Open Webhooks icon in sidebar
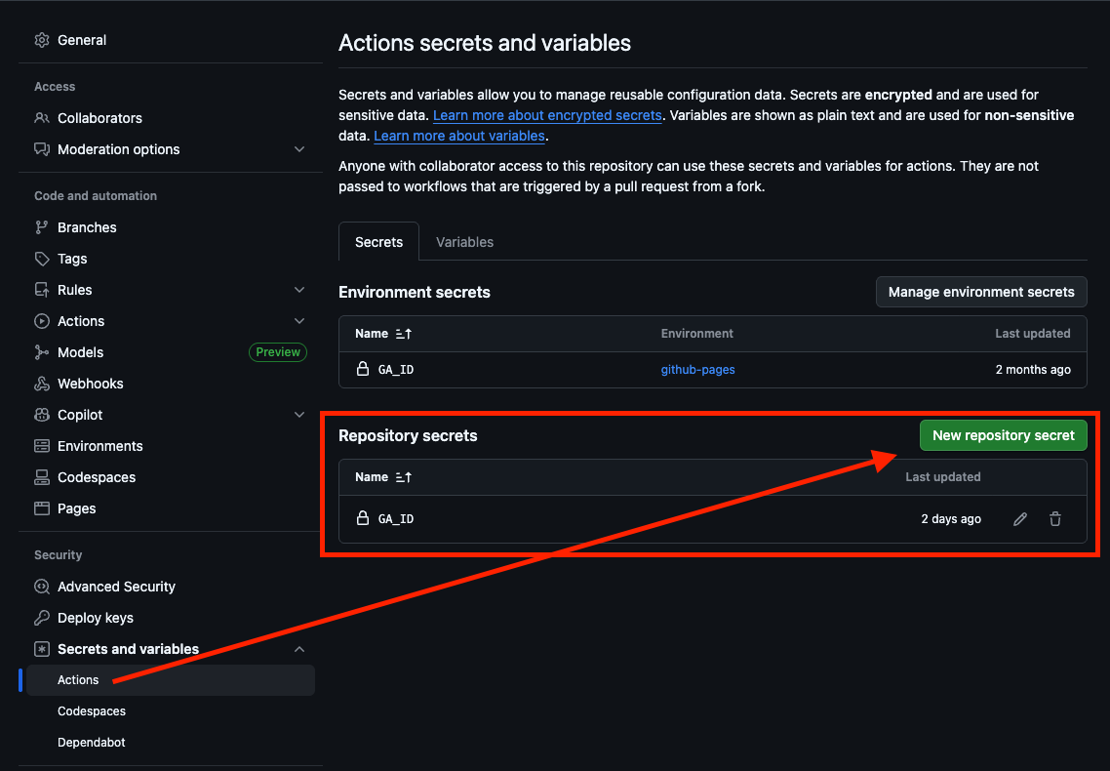1110x771 pixels. pos(42,383)
